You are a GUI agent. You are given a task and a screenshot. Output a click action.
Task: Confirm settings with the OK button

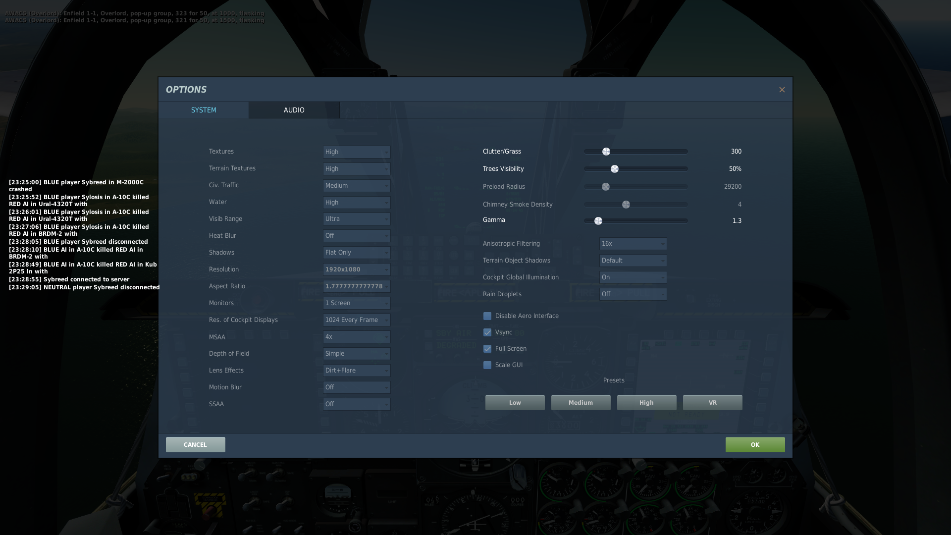click(755, 445)
